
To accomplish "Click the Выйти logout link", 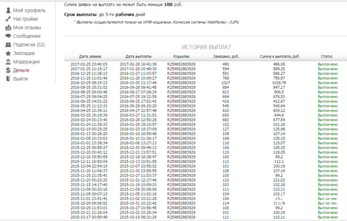I will click(20, 79).
